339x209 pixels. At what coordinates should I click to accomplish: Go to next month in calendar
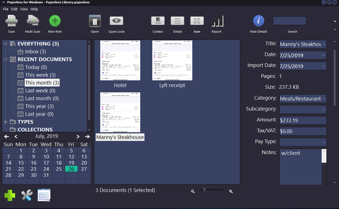click(78, 137)
